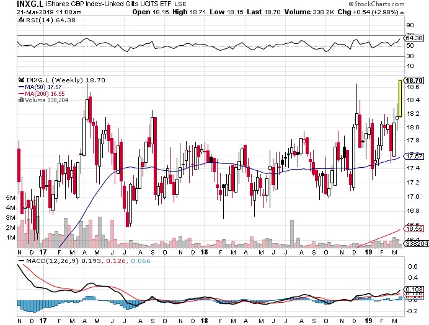The width and height of the screenshot is (429, 325).
Task: Click the INXG.L (Weekly) 18.70 legend
Action: pos(66,80)
